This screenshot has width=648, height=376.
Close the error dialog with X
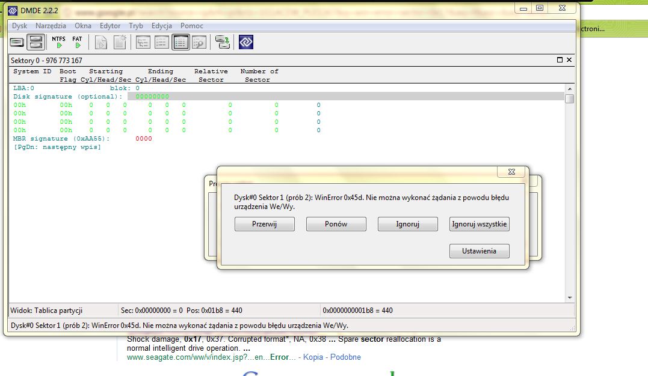point(511,172)
